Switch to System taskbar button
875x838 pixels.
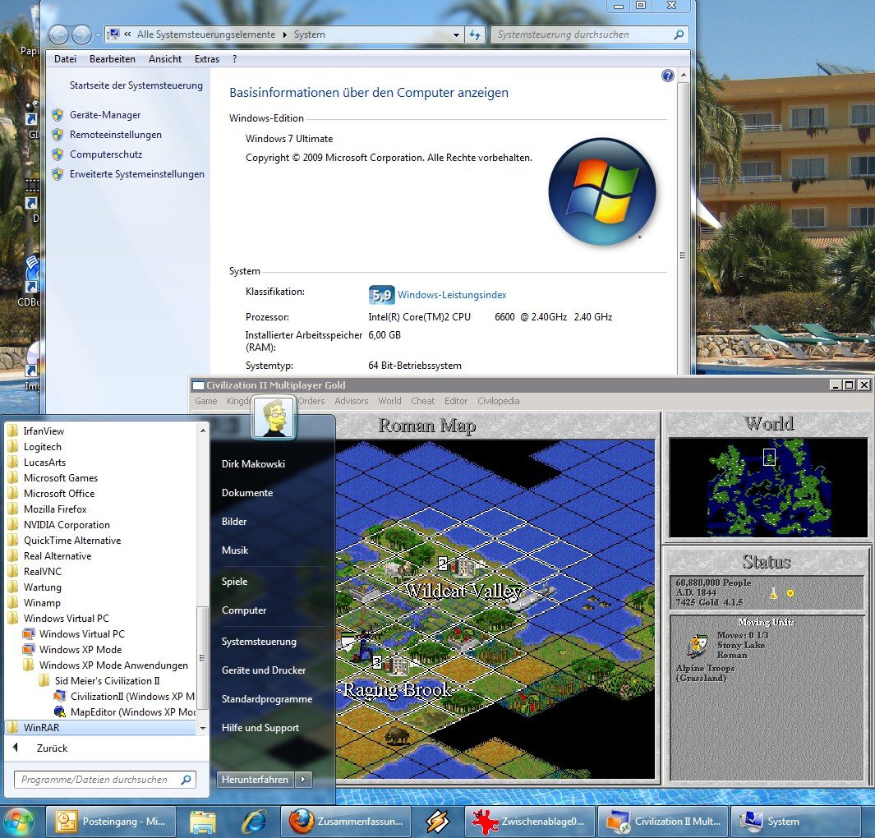[x=795, y=822]
